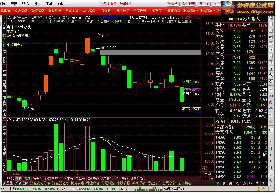Click the line chart icon in right sidebar

click(271, 31)
